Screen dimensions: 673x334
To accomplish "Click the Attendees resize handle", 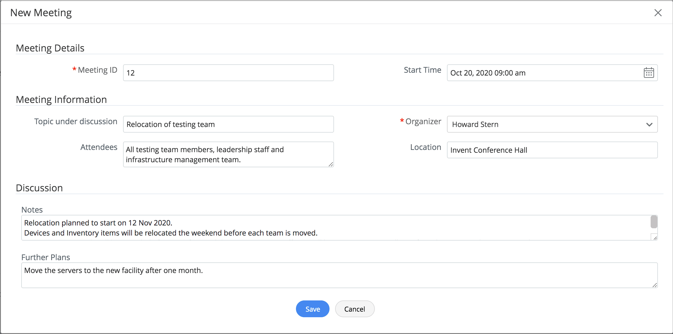I will tap(331, 164).
